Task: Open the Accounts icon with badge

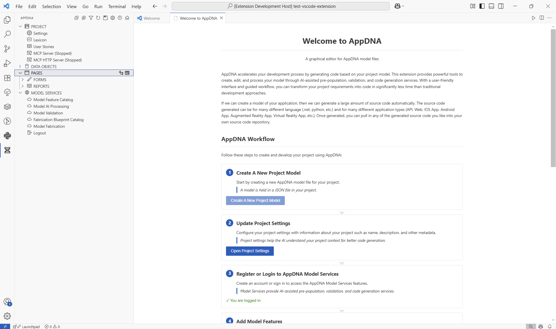Action: [7, 302]
